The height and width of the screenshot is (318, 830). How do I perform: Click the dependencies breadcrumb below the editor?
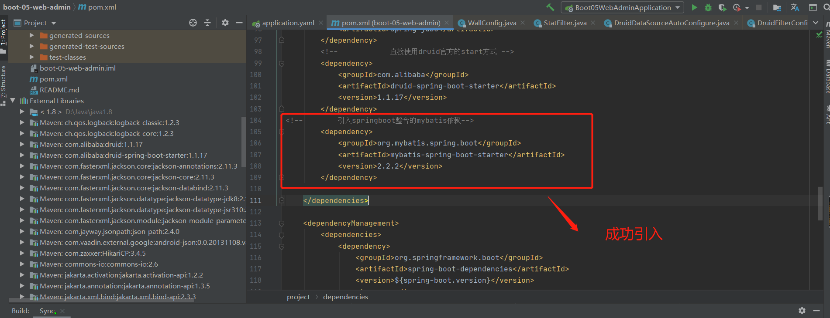click(x=345, y=297)
